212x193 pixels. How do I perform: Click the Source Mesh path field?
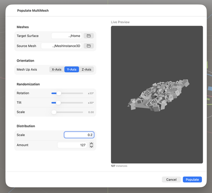(x=62, y=46)
